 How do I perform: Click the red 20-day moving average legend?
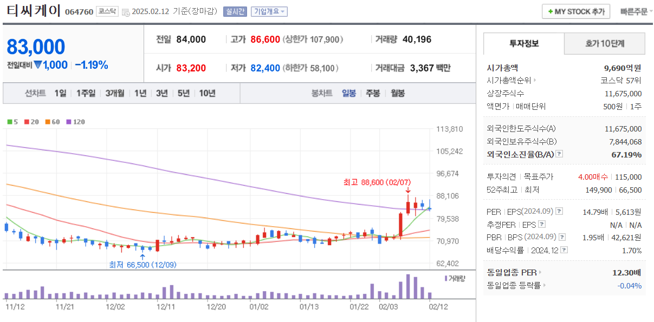(x=31, y=122)
